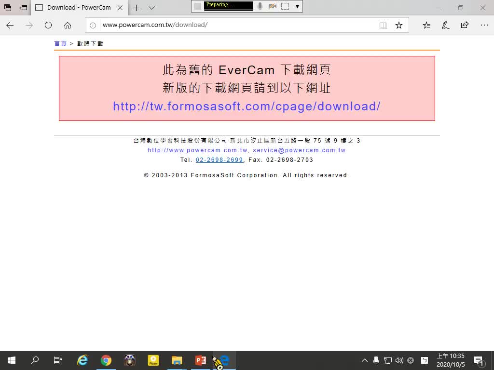Viewport: 494px width, 370px height.
Task: Select the Download - PowerCam tab
Action: coord(80,8)
